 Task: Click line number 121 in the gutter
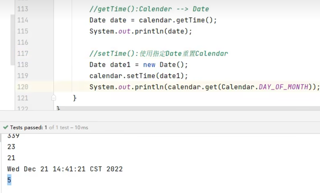click(x=23, y=98)
